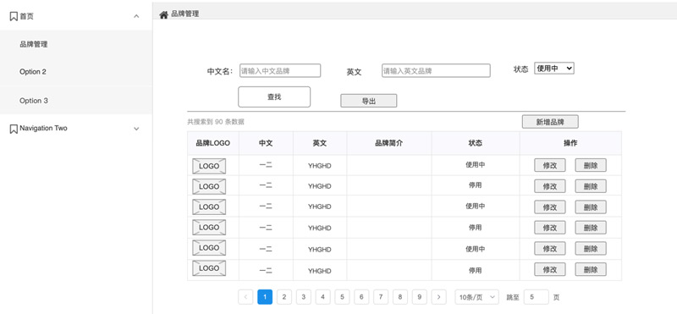The height and width of the screenshot is (314, 677).
Task: Click 停用 status in the second row
Action: click(x=475, y=185)
